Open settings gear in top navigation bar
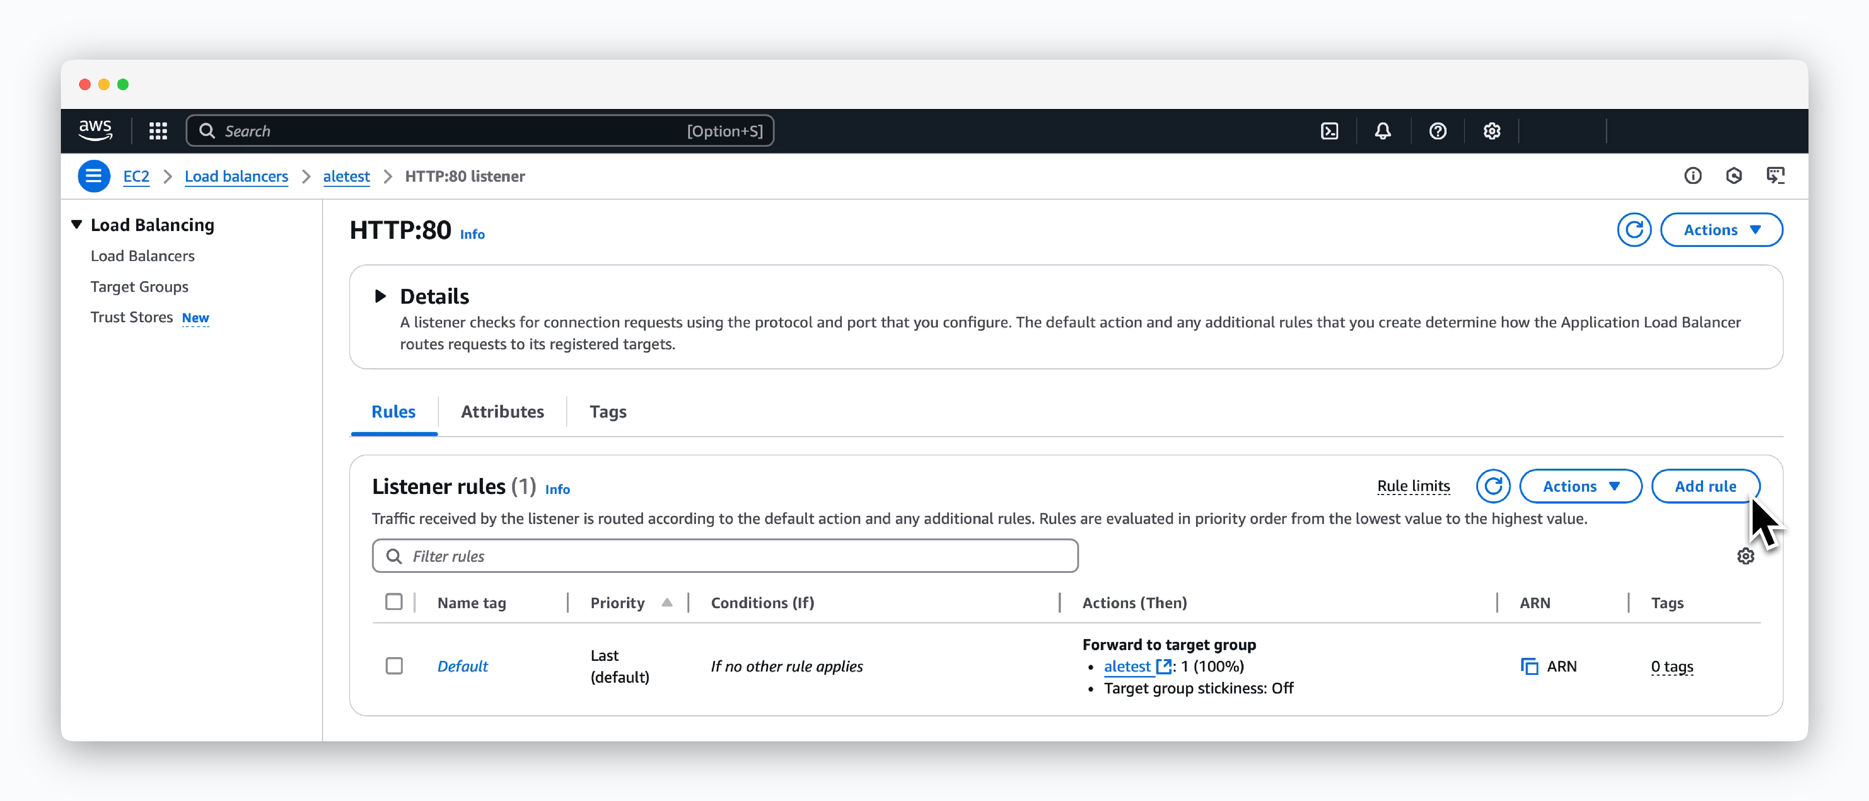 coord(1492,131)
